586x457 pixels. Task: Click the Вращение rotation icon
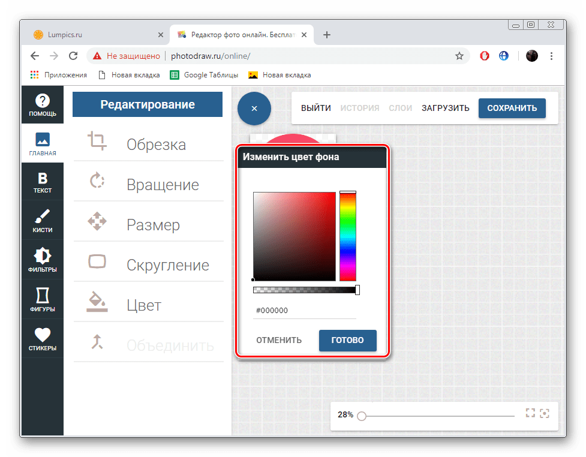point(97,181)
